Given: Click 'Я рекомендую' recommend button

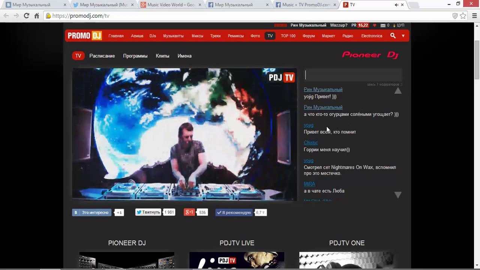Looking at the screenshot, I should click(234, 213).
